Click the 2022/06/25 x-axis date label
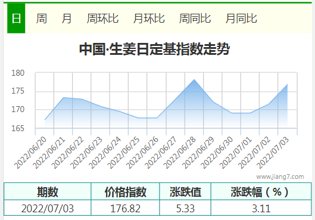The height and width of the screenshot is (220, 315). point(123,153)
